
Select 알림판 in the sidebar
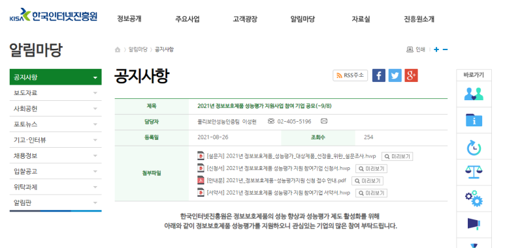[x=56, y=203]
